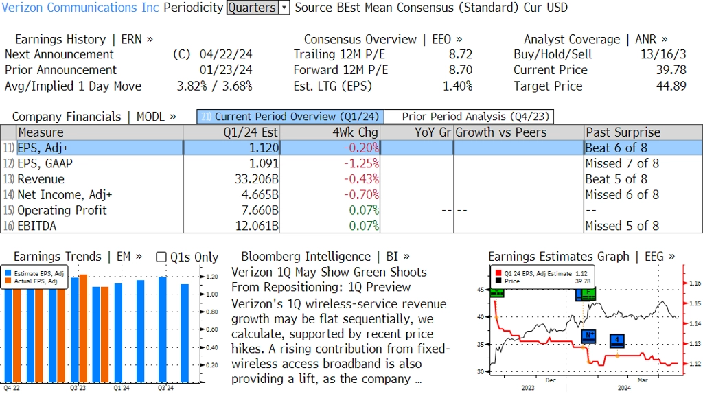The image size is (703, 394).
Task: Click the blue 4 event marker on graph
Action: (617, 340)
